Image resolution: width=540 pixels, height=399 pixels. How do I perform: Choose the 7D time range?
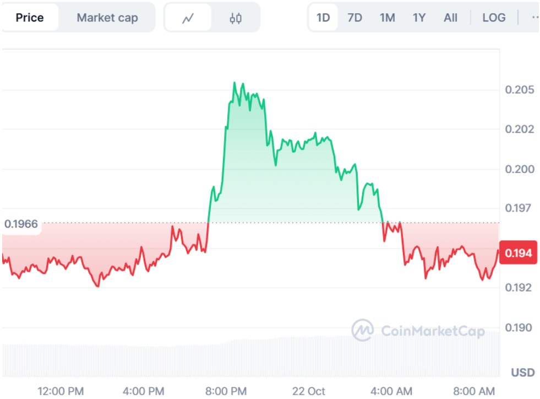[x=355, y=18]
